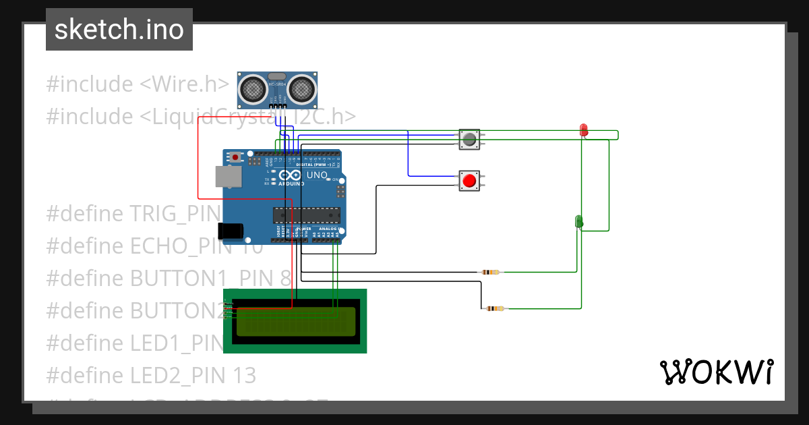Select the green LED component
The width and height of the screenshot is (809, 425).
578,221
